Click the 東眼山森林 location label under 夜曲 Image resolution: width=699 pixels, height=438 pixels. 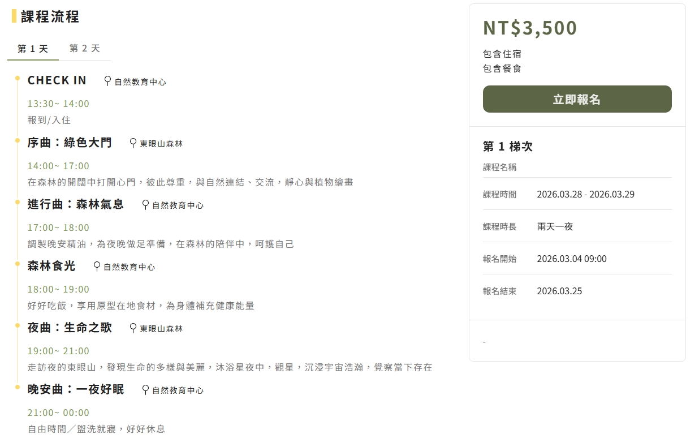[x=161, y=329]
